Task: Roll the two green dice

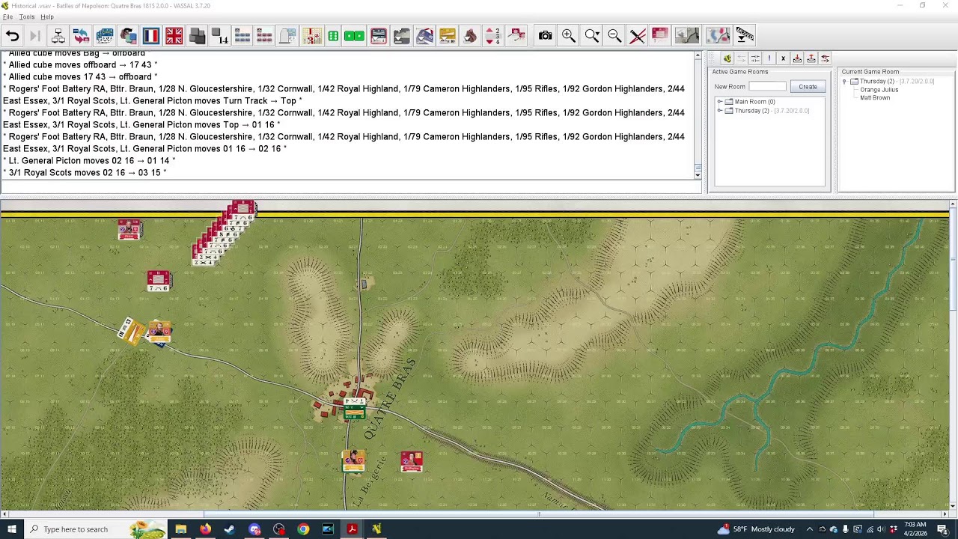Action: click(354, 35)
